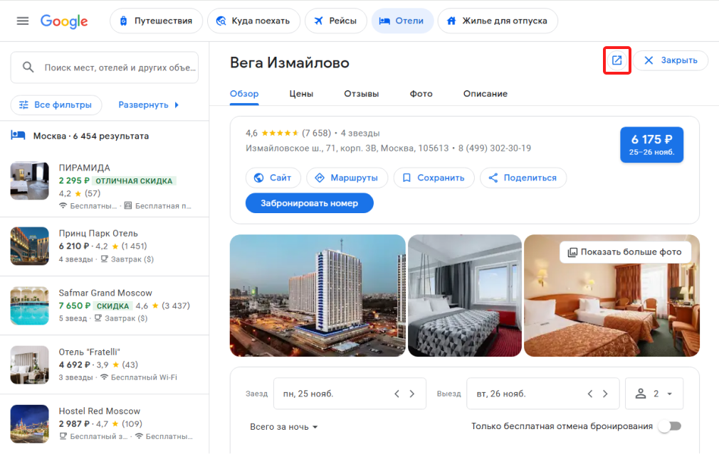
Task: Click Safmar Grand Moscow pool thumbnail
Action: [30, 306]
